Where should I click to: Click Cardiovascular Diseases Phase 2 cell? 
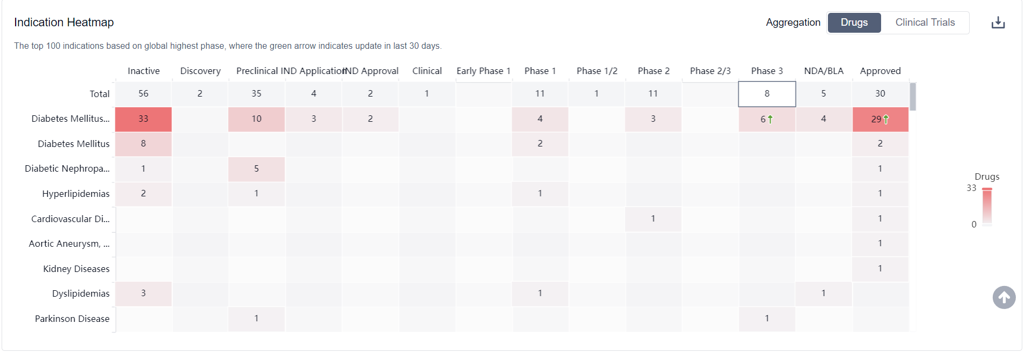pyautogui.click(x=653, y=218)
